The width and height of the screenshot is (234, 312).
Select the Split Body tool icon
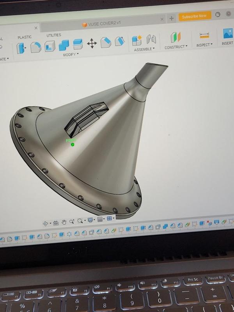click(x=78, y=44)
